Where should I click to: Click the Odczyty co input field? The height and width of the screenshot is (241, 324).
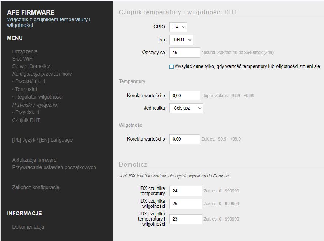click(x=185, y=53)
